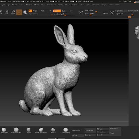139x139 pixels.
Task: Enable M material mode
Action: pyautogui.click(x=50, y=11)
